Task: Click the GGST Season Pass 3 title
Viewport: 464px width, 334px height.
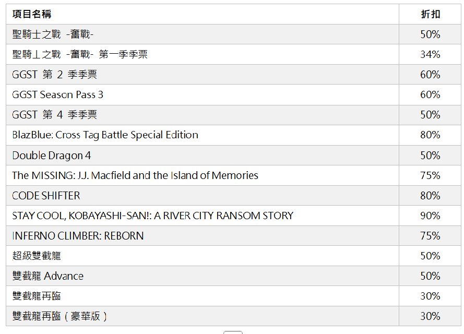Action: coord(58,94)
